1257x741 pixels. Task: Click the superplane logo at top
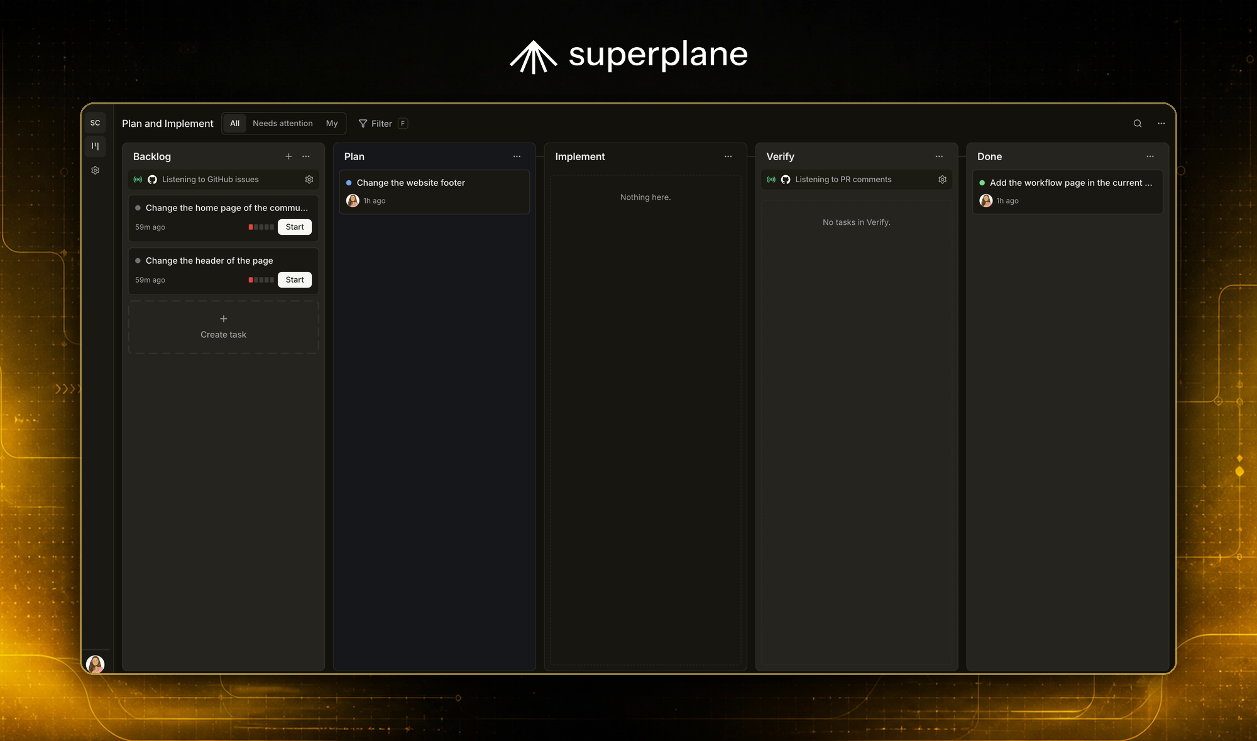pos(628,56)
